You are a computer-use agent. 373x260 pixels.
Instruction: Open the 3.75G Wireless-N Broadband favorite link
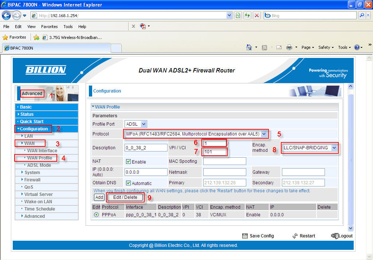click(72, 38)
